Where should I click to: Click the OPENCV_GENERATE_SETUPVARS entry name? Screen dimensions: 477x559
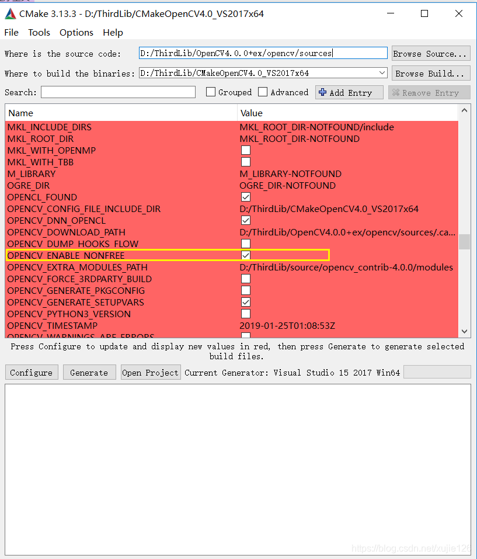coord(75,302)
